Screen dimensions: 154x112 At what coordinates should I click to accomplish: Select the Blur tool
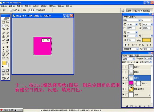coord(4,43)
